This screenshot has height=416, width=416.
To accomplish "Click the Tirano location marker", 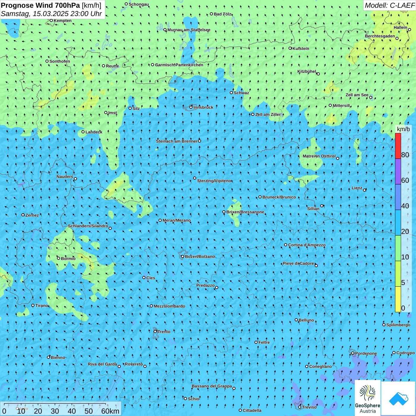I will [x=33, y=305].
